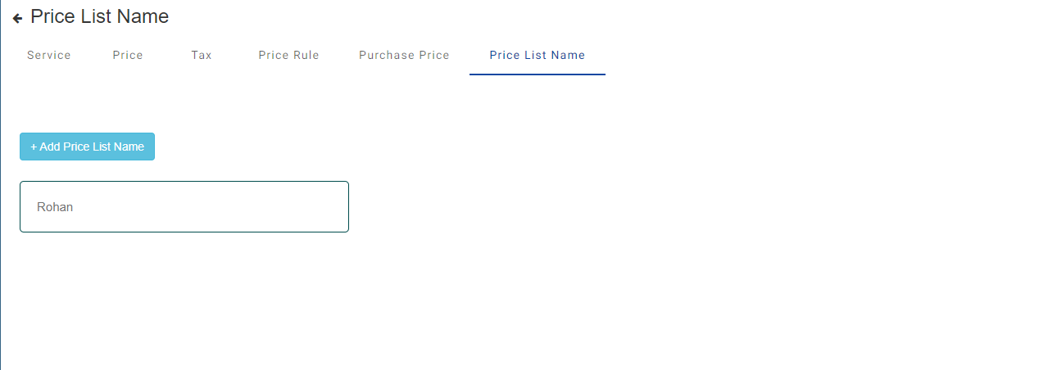Return to the previous page via the left arrow

coord(17,18)
